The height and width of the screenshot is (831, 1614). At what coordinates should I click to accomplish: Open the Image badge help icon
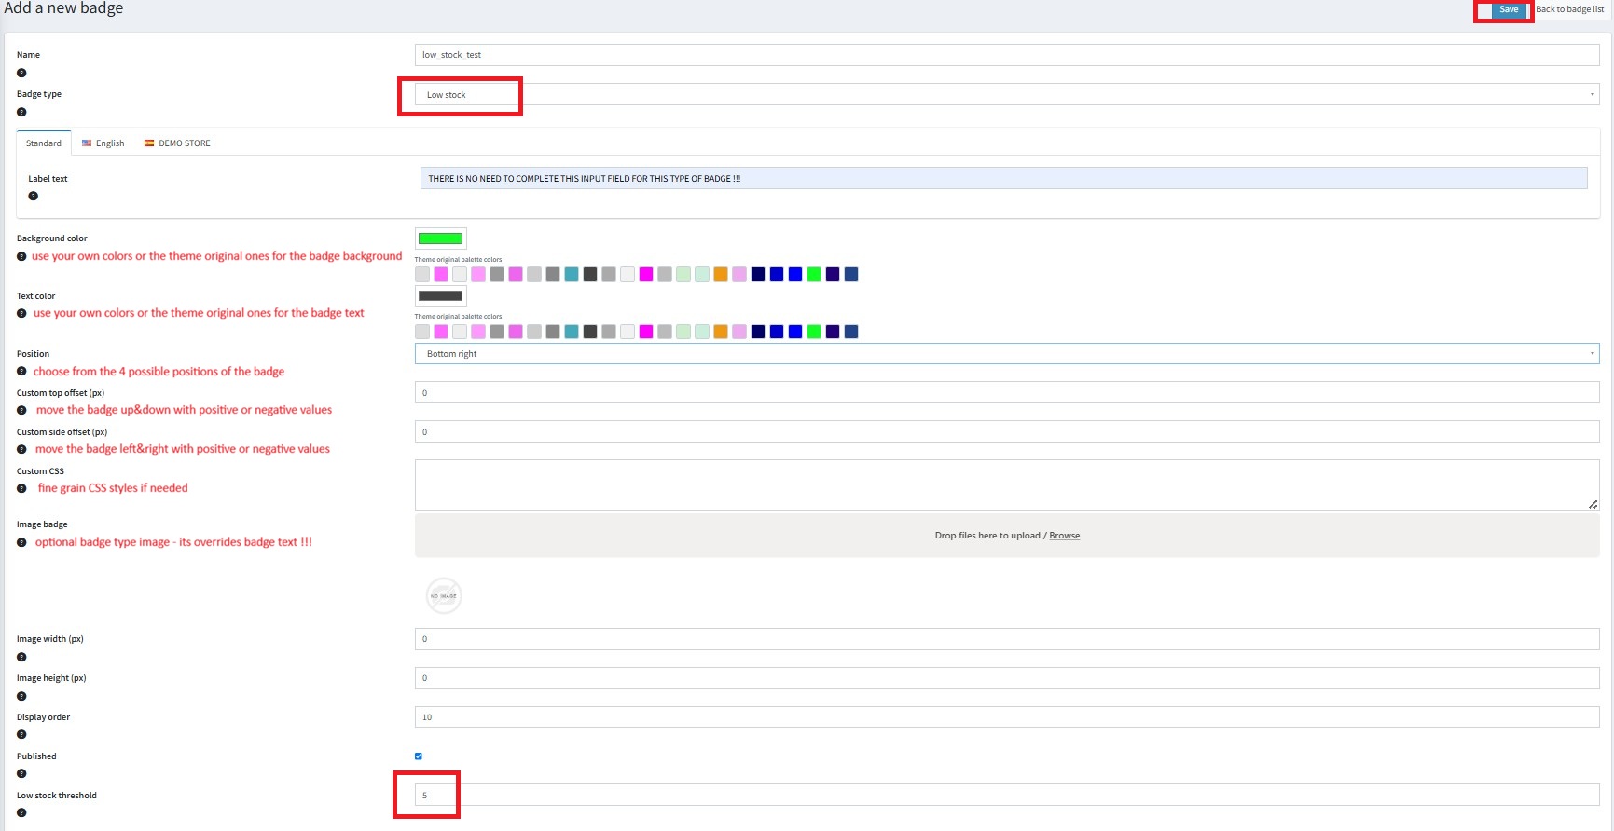pyautogui.click(x=21, y=542)
